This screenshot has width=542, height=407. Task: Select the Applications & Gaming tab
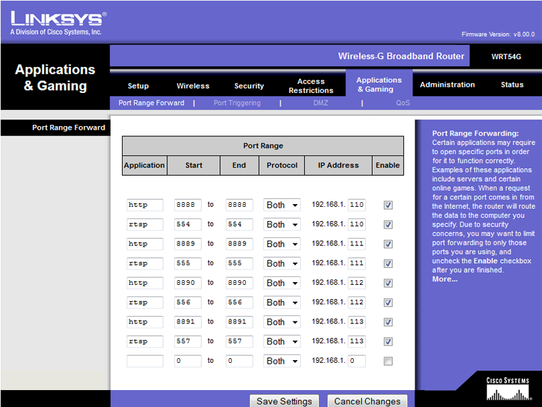click(x=379, y=84)
